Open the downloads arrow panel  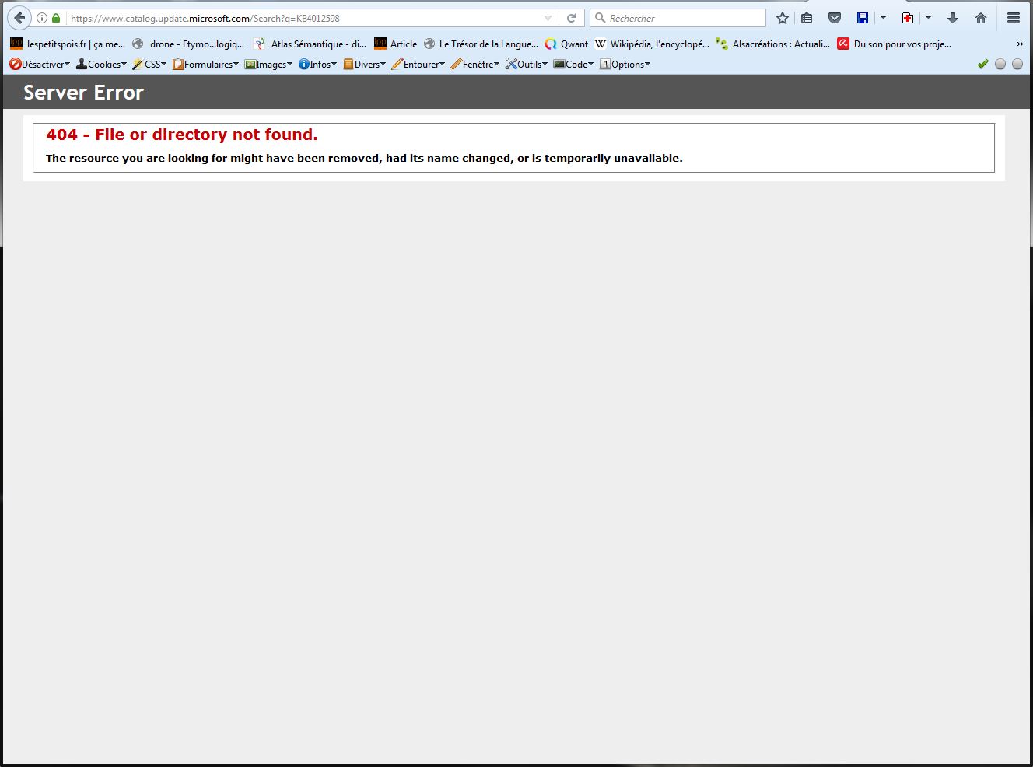(953, 18)
